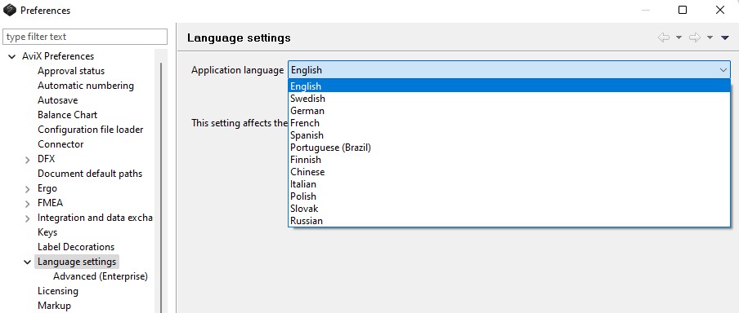Open Document default paths page
739x313 pixels.
pos(90,174)
